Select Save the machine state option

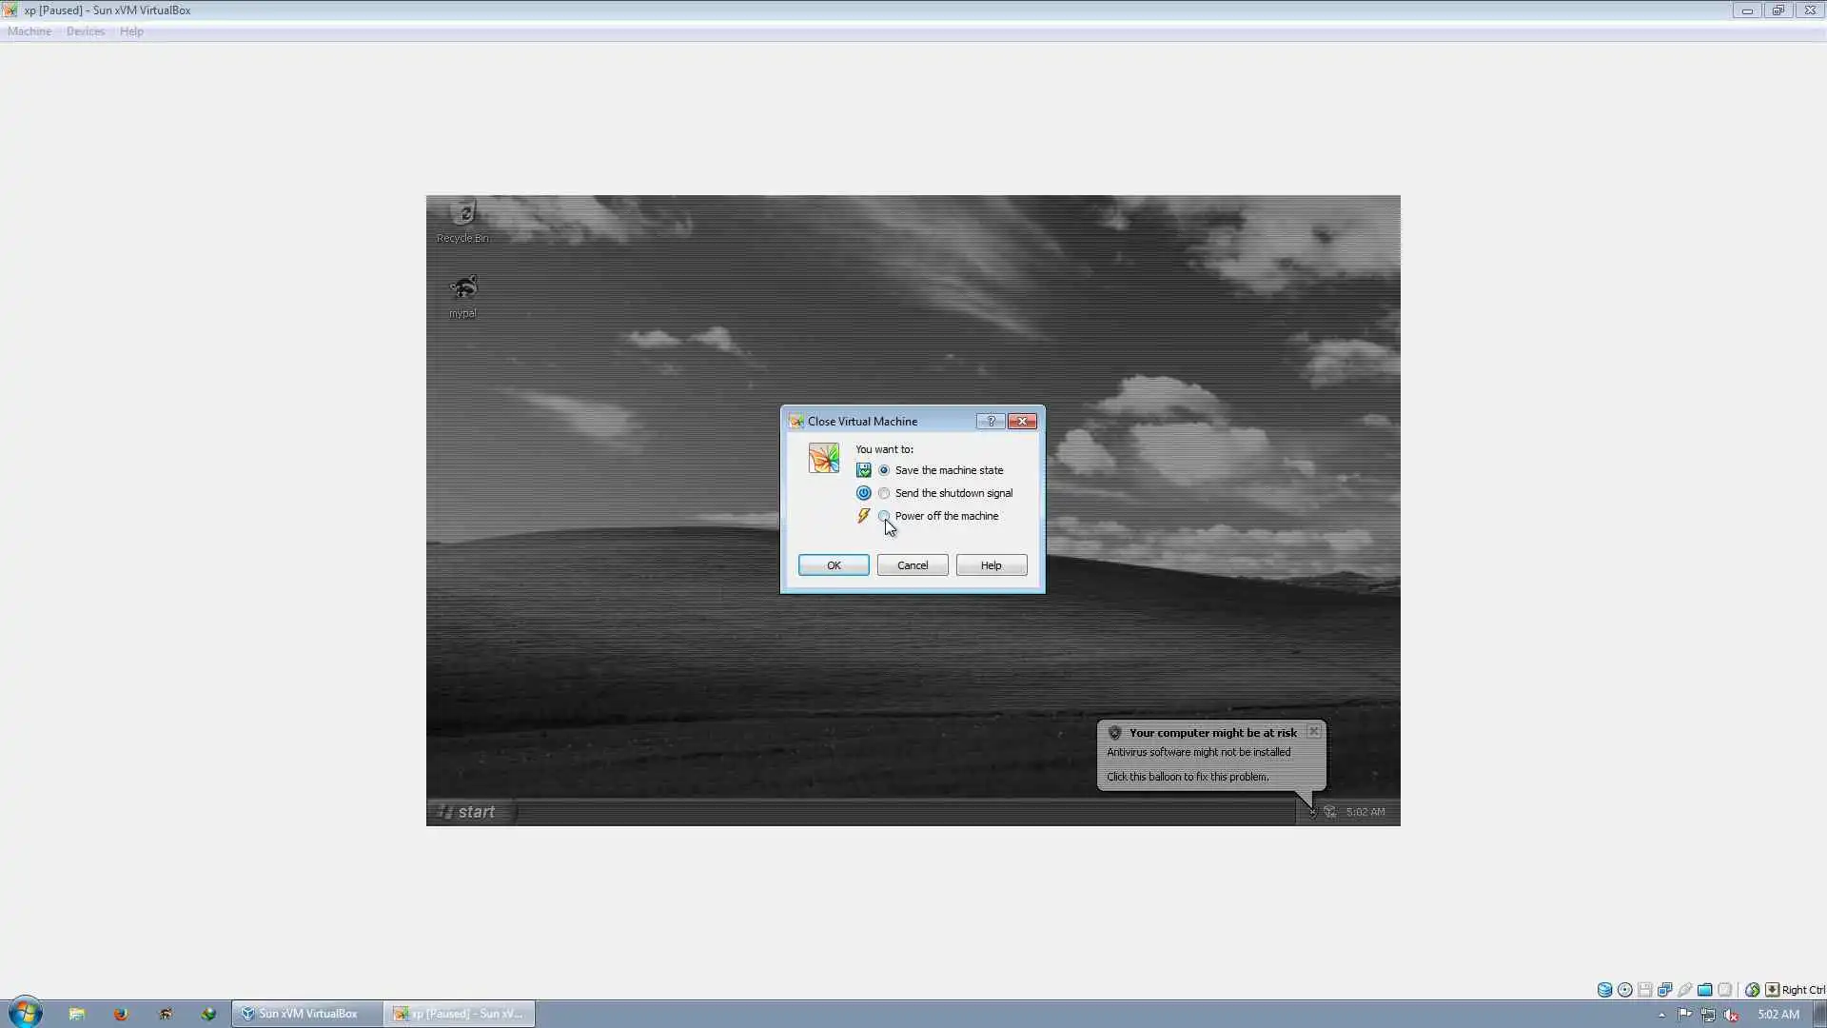(884, 470)
